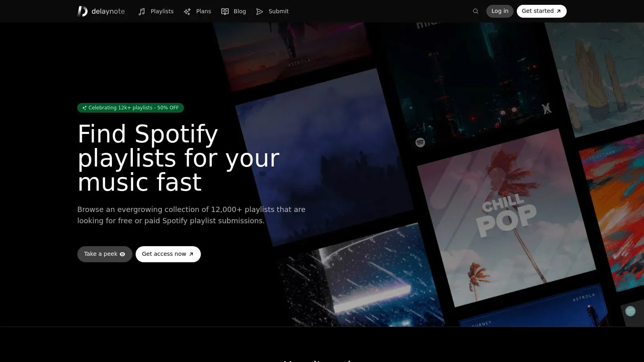Screen dimensions: 644x362
Task: Click the dark blue misty playlist cover
Action: click(324, 157)
